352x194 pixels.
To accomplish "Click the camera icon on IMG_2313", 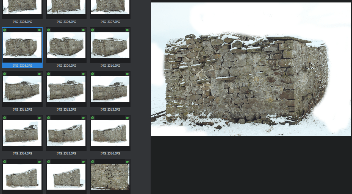I will click(128, 74).
